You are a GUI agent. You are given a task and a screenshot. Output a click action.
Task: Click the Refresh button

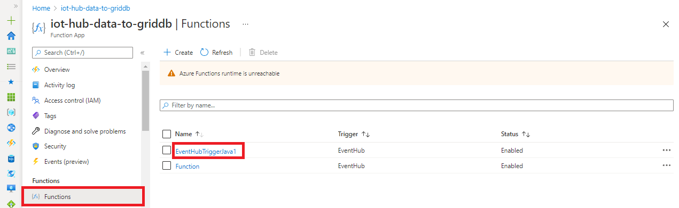(x=216, y=52)
